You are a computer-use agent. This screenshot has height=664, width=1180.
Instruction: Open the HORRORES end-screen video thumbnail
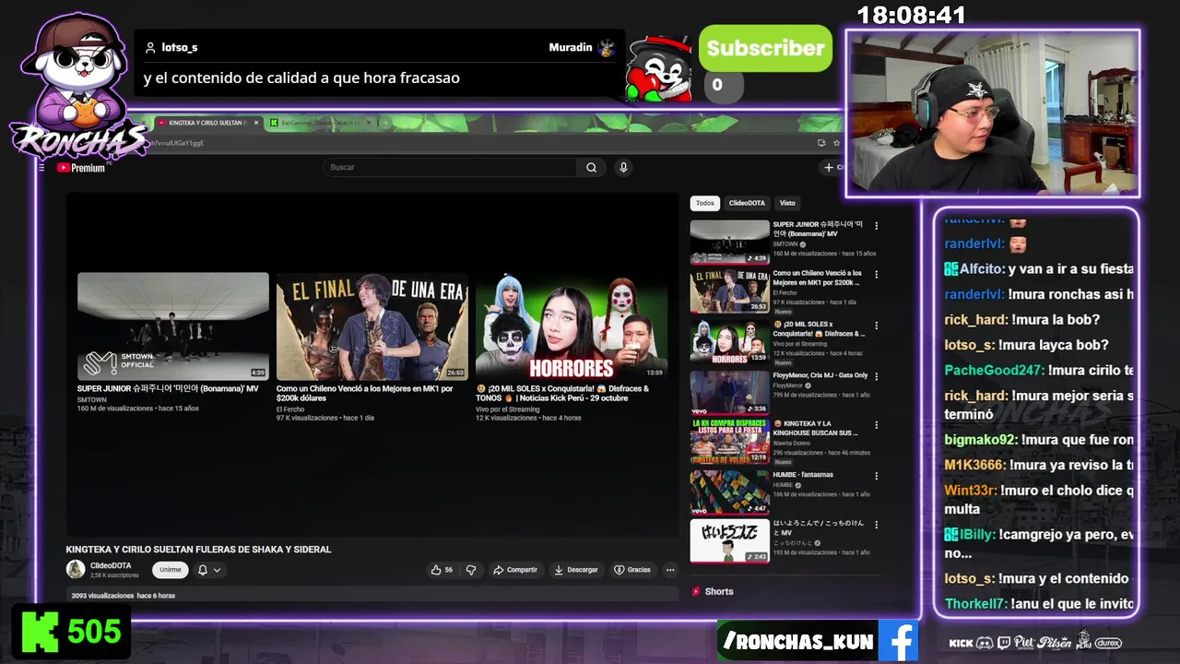pos(572,326)
